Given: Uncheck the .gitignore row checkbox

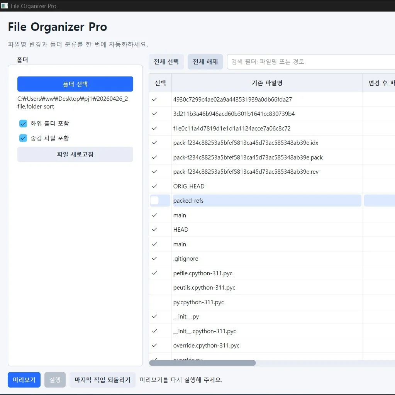Looking at the screenshot, I should coord(154,258).
